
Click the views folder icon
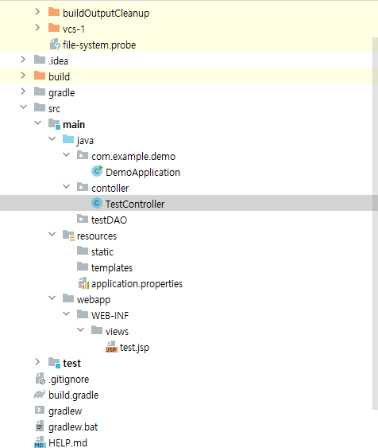pos(97,330)
